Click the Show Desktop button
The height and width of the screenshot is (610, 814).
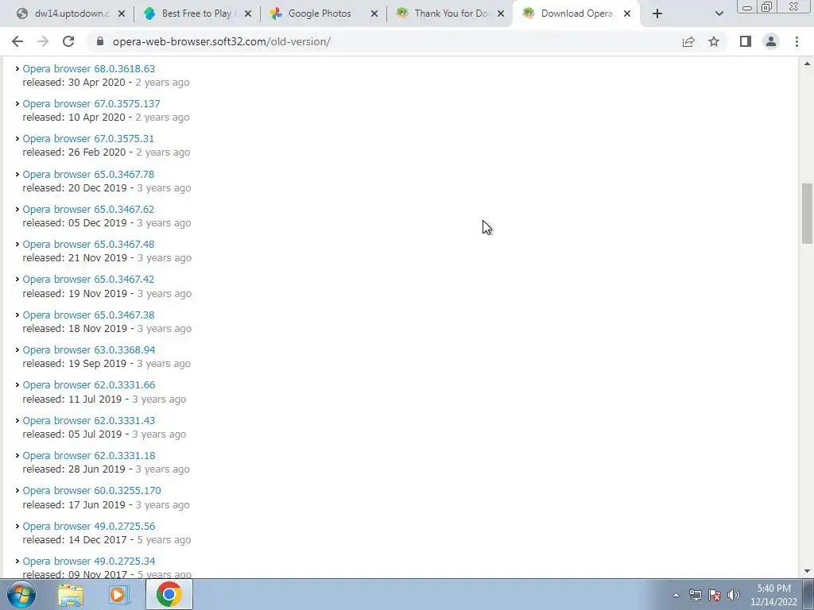[808, 594]
